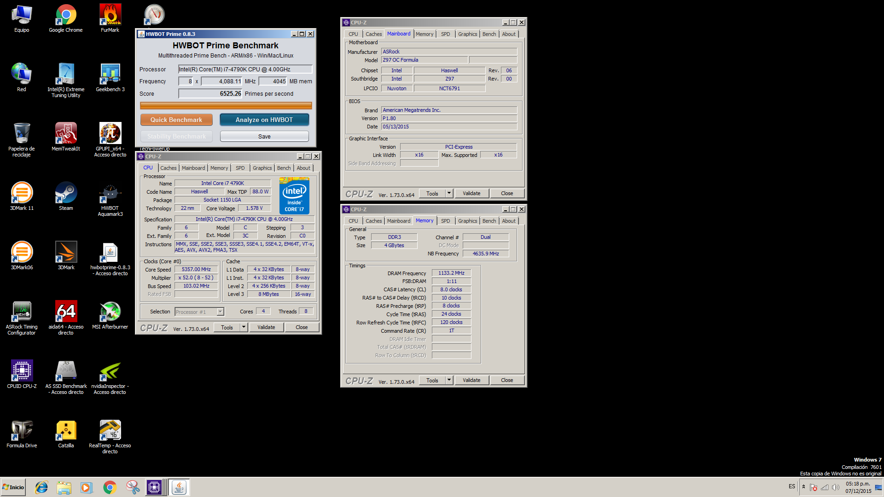This screenshot has width=884, height=497.
Task: Click Close in Mainboard CPU-Z window
Action: pos(507,193)
